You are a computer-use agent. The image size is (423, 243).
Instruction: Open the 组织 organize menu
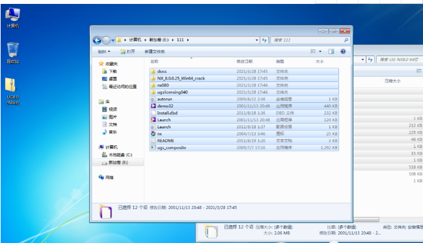pos(104,51)
